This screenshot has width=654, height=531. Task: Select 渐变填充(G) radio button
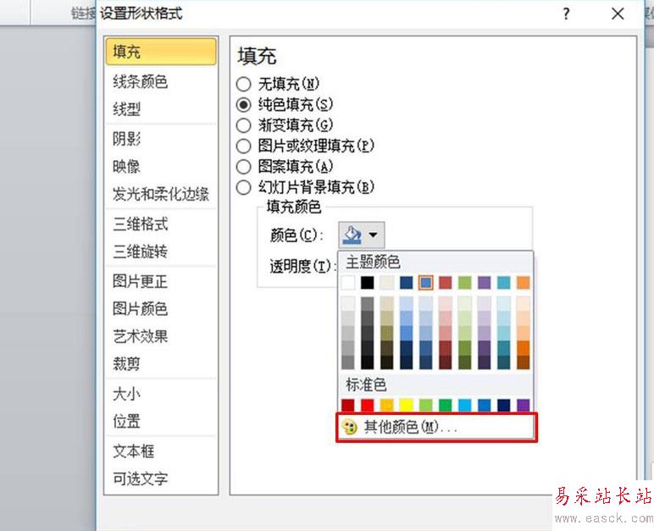(244, 125)
